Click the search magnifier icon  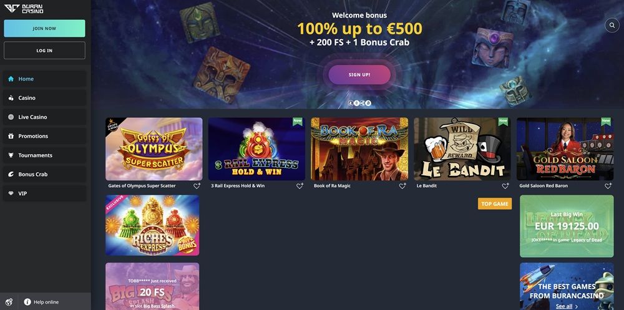(612, 26)
